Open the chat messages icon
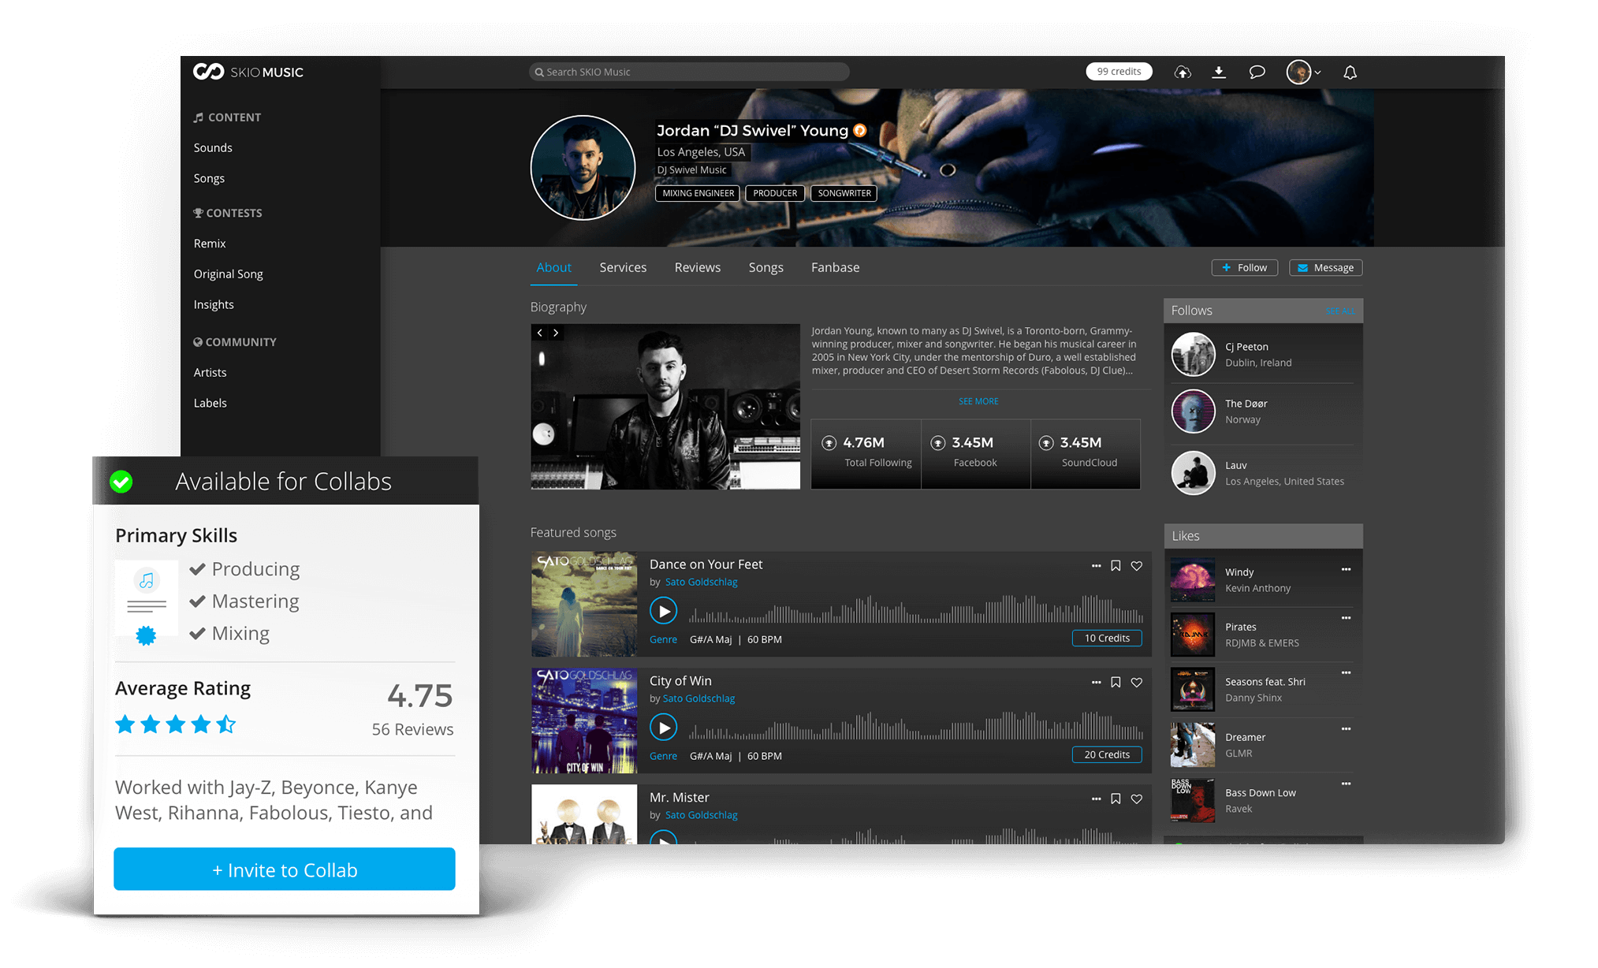 click(1257, 72)
